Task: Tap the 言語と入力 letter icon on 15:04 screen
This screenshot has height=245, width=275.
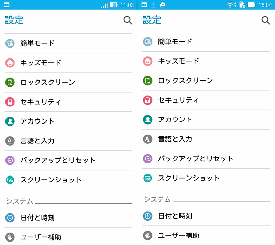Action: tap(148, 139)
